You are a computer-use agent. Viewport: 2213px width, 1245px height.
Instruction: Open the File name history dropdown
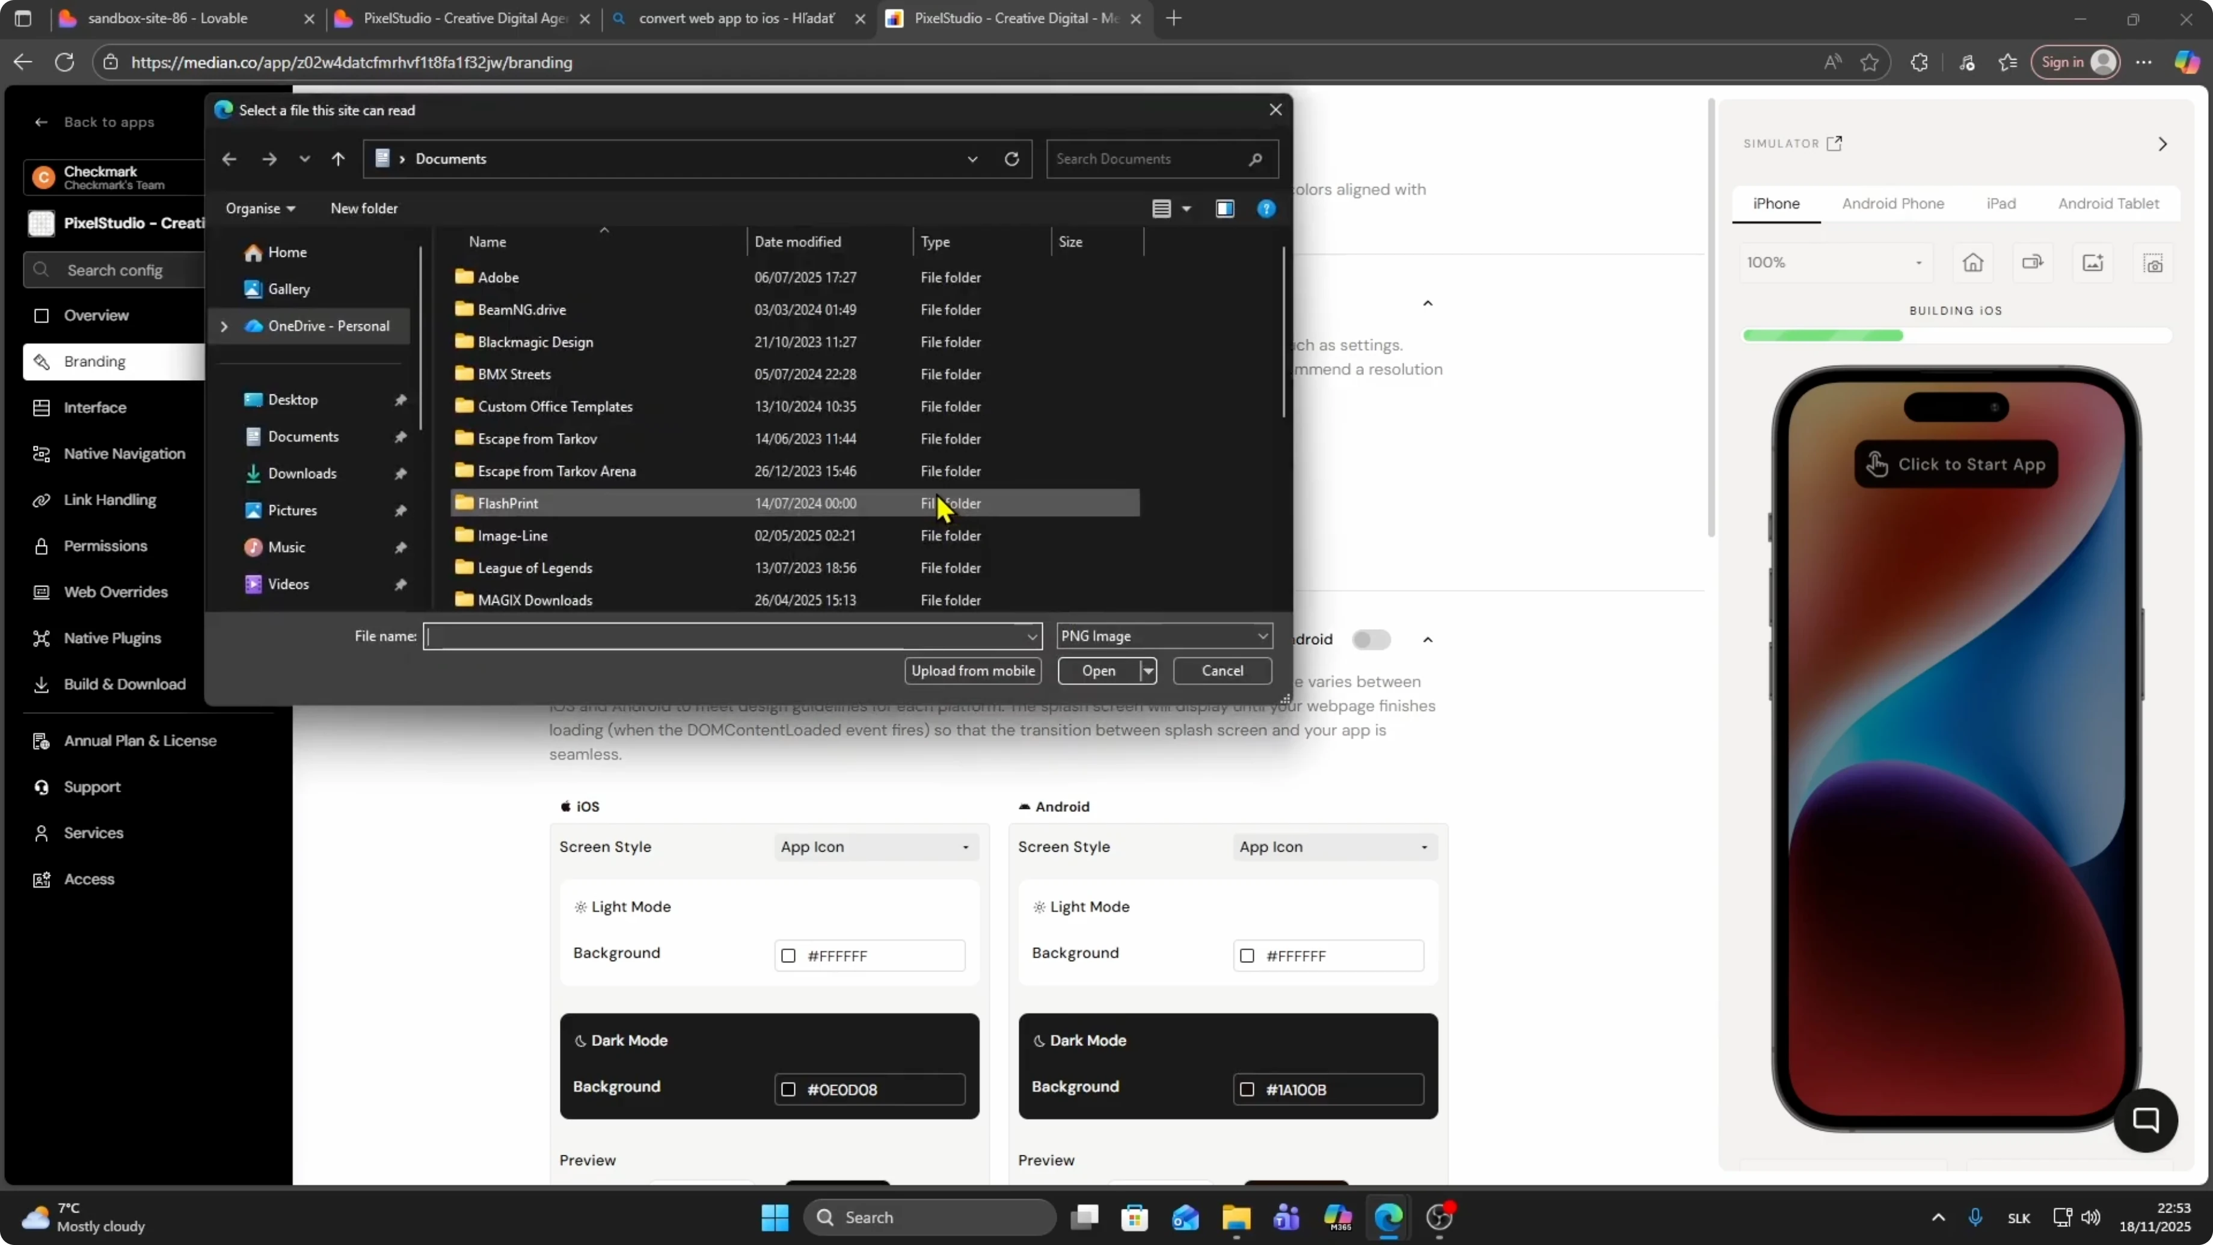click(1032, 637)
